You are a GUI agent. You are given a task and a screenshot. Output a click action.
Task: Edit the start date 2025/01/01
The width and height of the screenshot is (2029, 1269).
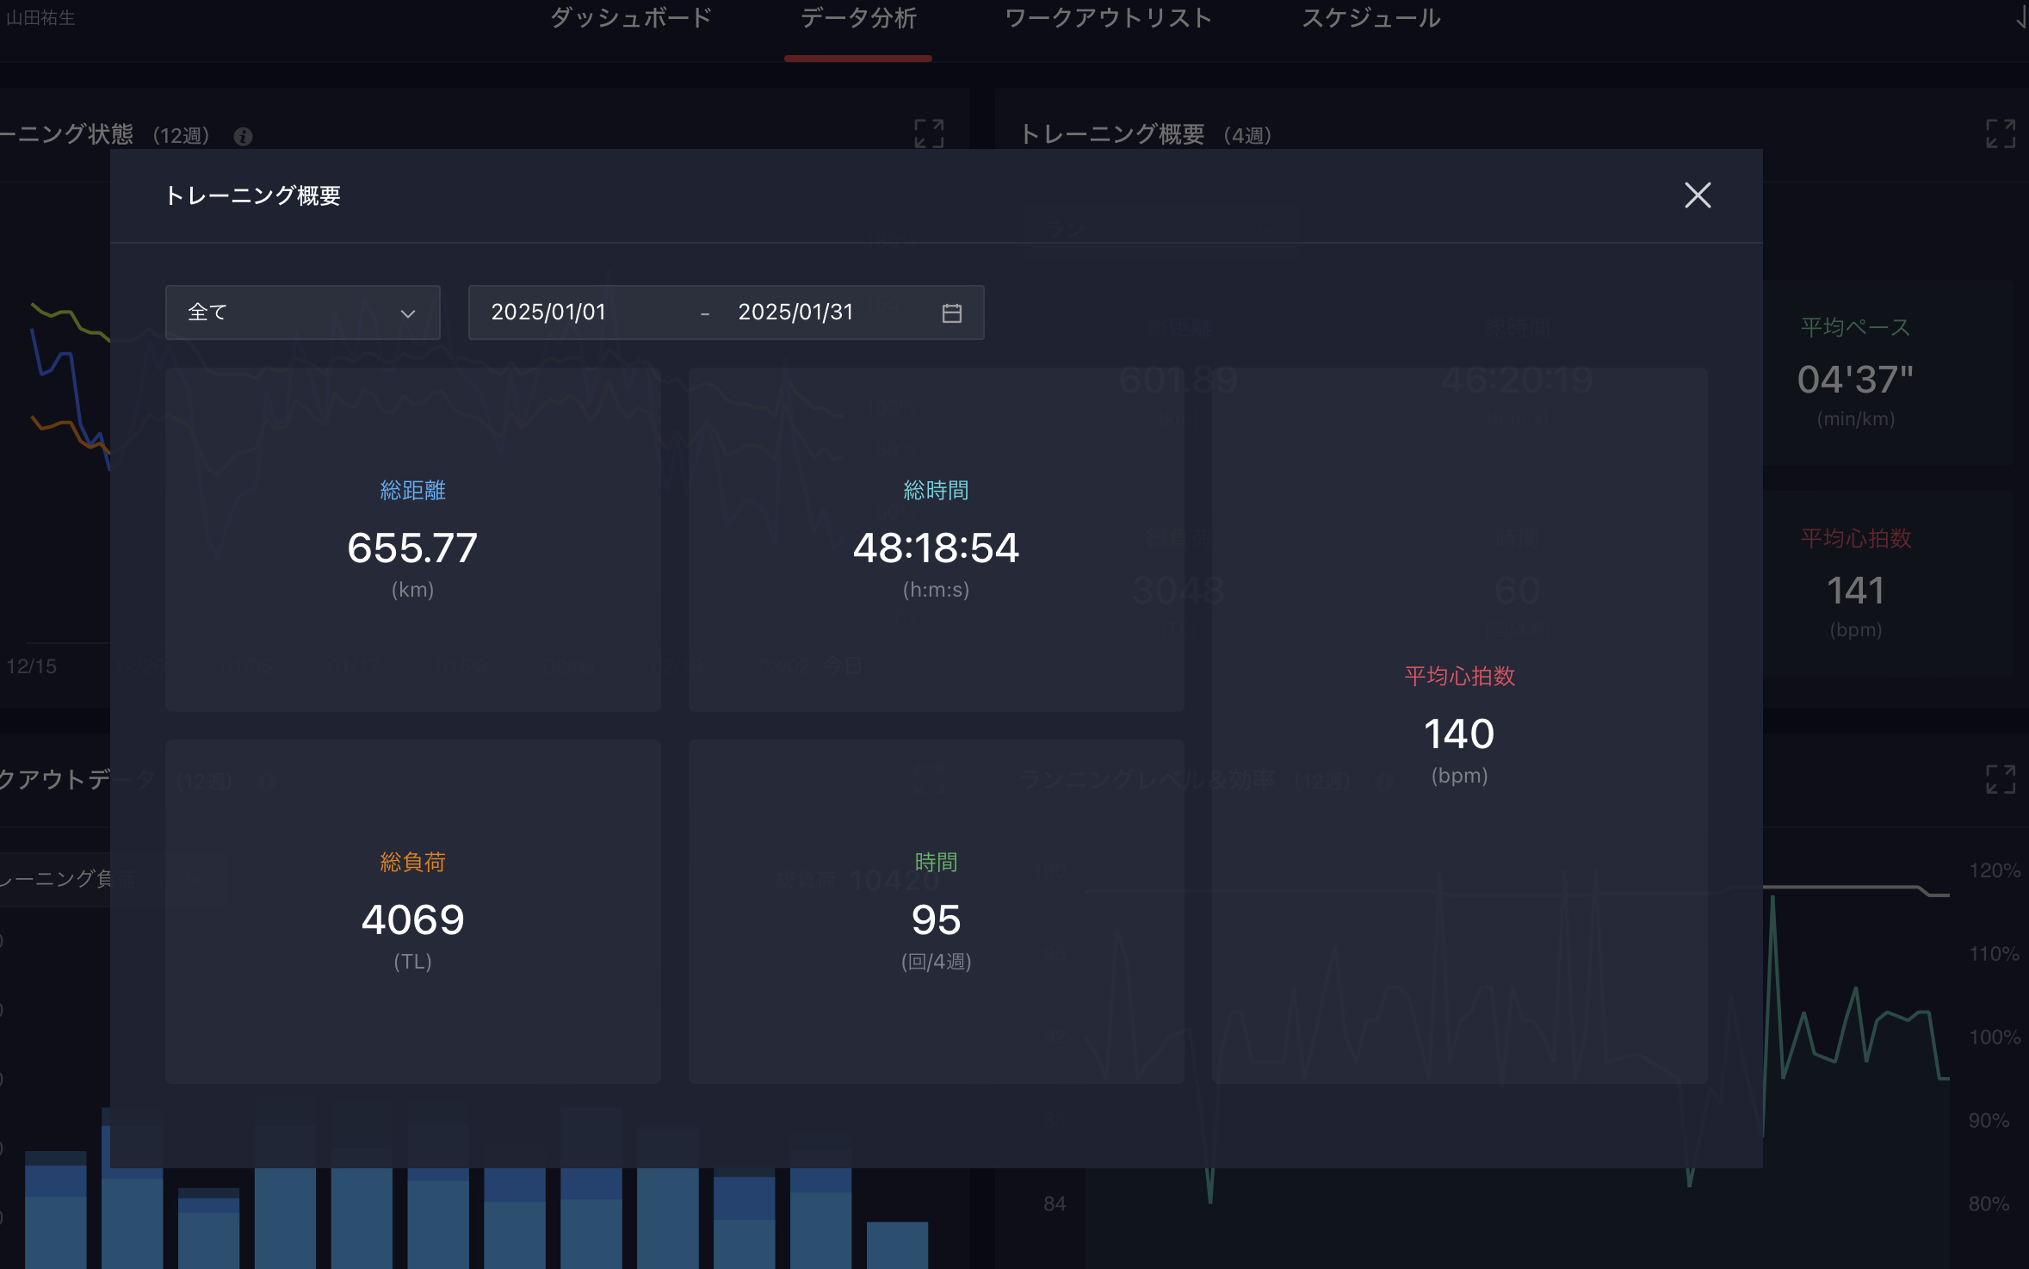(x=548, y=313)
